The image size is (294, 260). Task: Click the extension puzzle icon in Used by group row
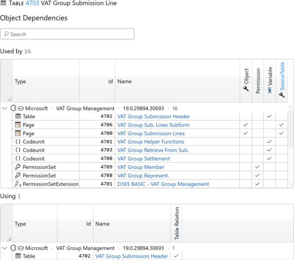tap(13, 108)
